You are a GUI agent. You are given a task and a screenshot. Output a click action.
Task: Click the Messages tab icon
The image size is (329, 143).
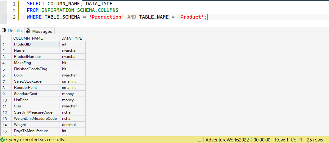[x=28, y=31]
